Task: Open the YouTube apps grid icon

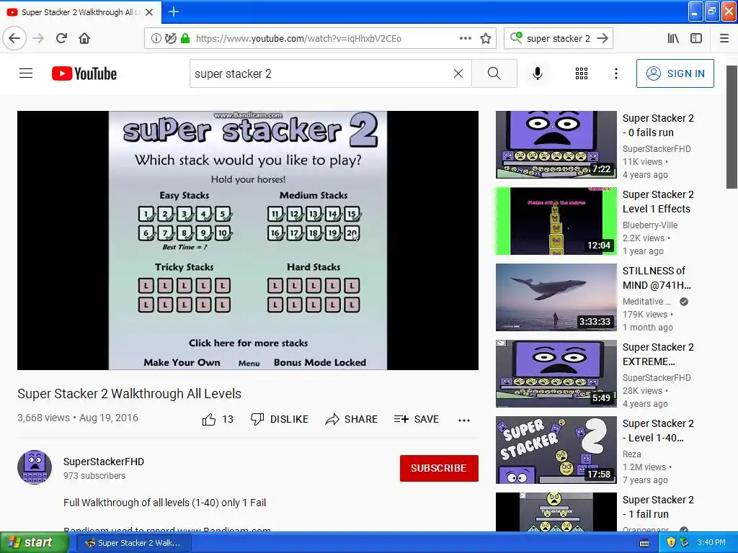Action: 582,73
